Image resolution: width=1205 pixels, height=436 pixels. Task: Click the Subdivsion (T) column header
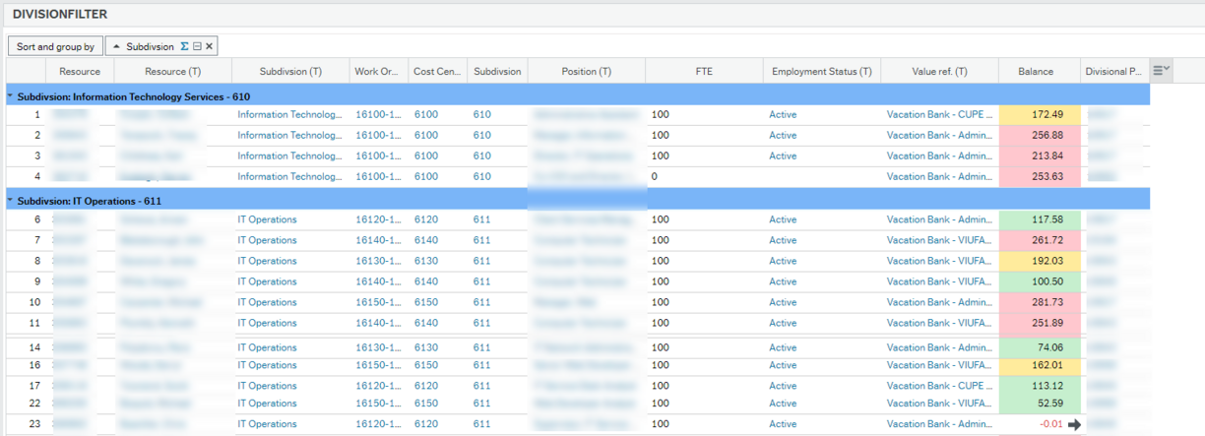tap(290, 71)
